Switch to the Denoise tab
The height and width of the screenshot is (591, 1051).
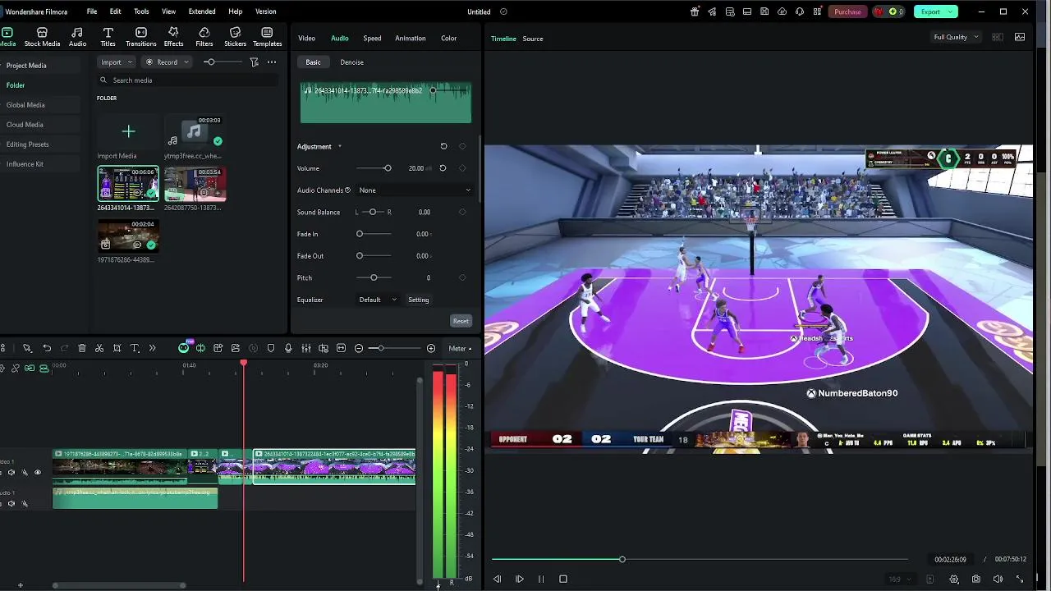tap(351, 62)
